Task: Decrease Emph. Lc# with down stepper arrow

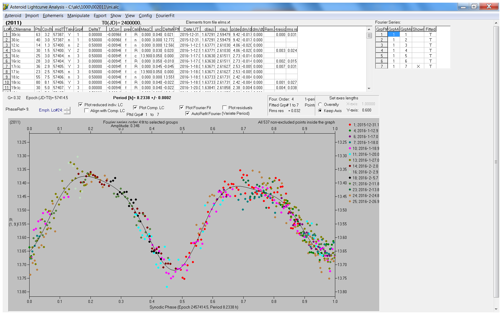Action: tap(67, 112)
